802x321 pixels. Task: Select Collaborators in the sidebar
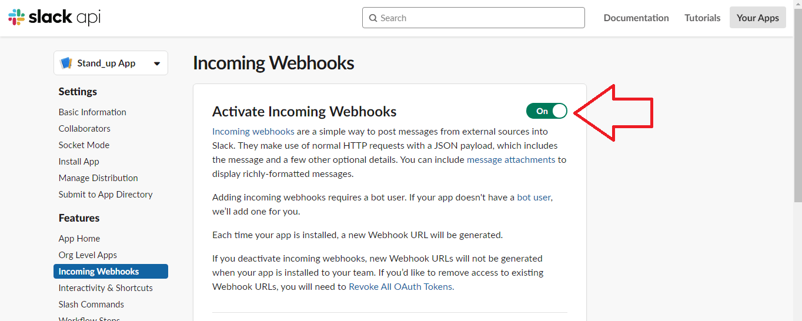pos(85,128)
